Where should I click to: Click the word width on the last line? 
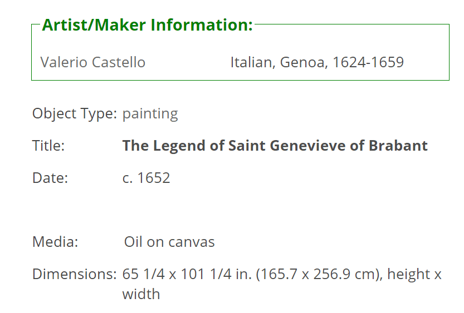click(141, 294)
